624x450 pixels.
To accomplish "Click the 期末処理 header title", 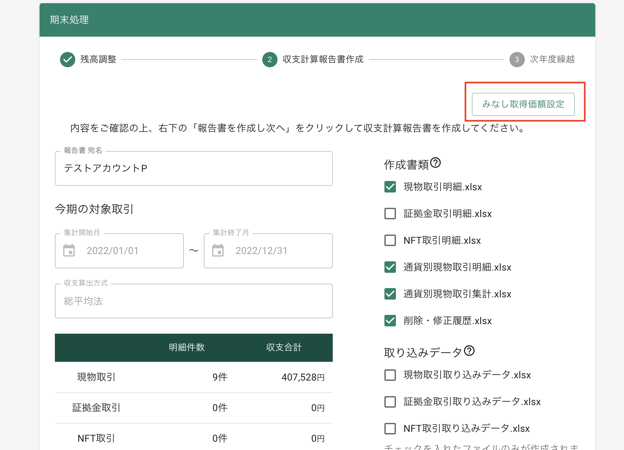I will pos(69,20).
